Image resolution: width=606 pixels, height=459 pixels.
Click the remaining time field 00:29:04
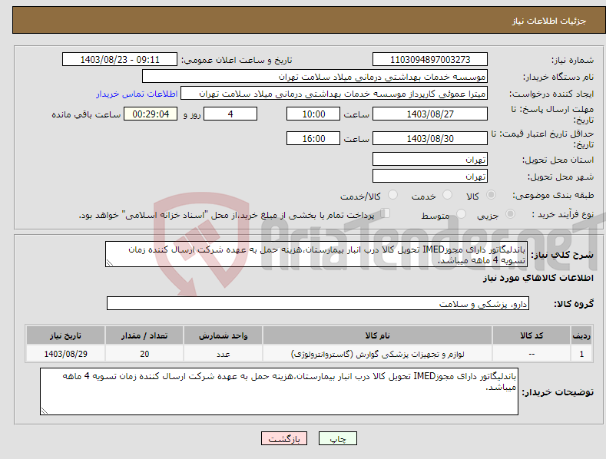151,114
